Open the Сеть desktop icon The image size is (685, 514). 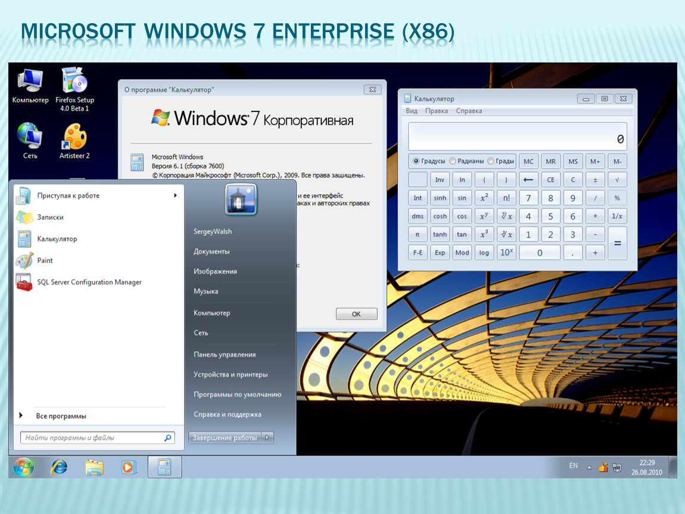point(30,140)
